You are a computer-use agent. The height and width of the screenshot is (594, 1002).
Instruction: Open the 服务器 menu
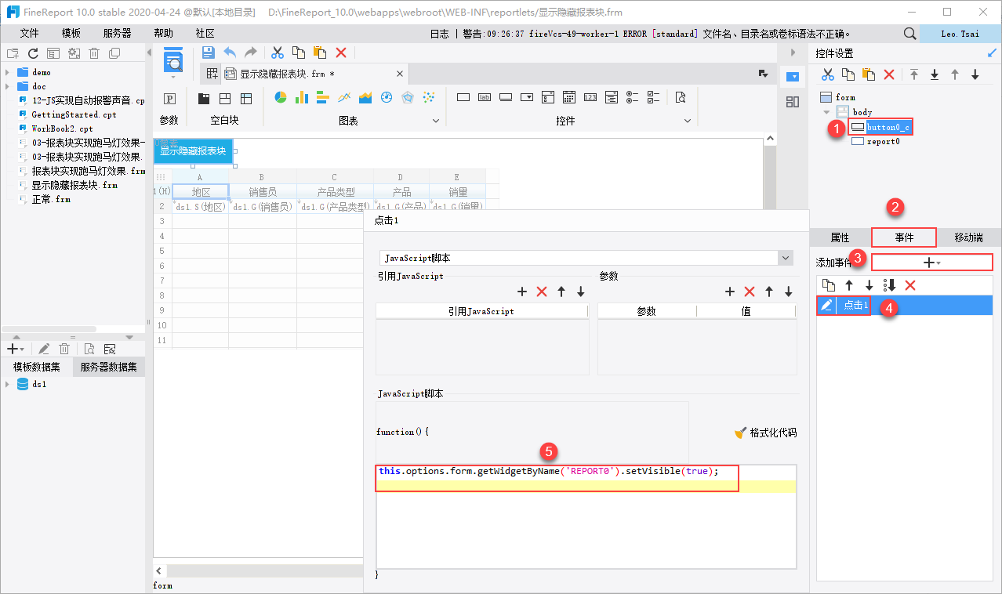click(117, 34)
